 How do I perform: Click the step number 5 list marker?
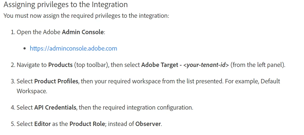[x=13, y=124]
